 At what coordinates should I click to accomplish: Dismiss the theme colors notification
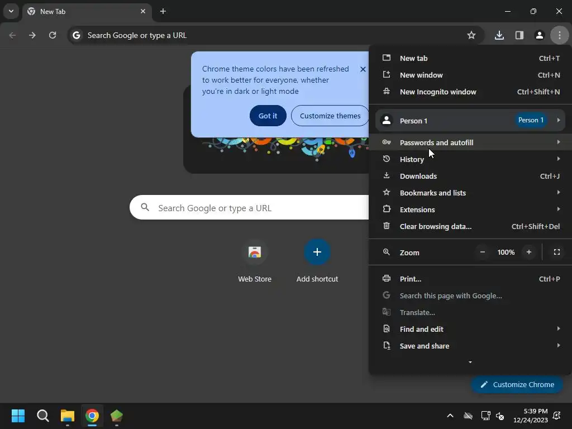coord(363,69)
